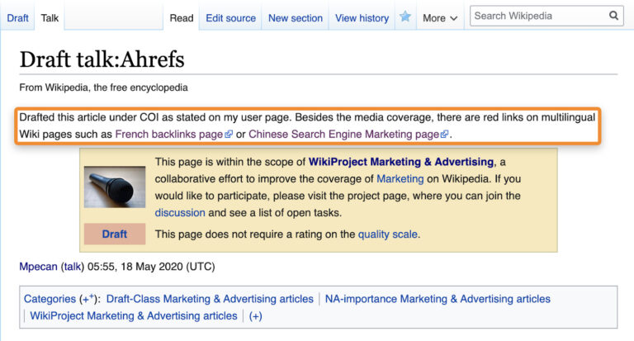Open WikiProject Marketing & Advertising articles category
634x341 pixels.
pos(134,316)
